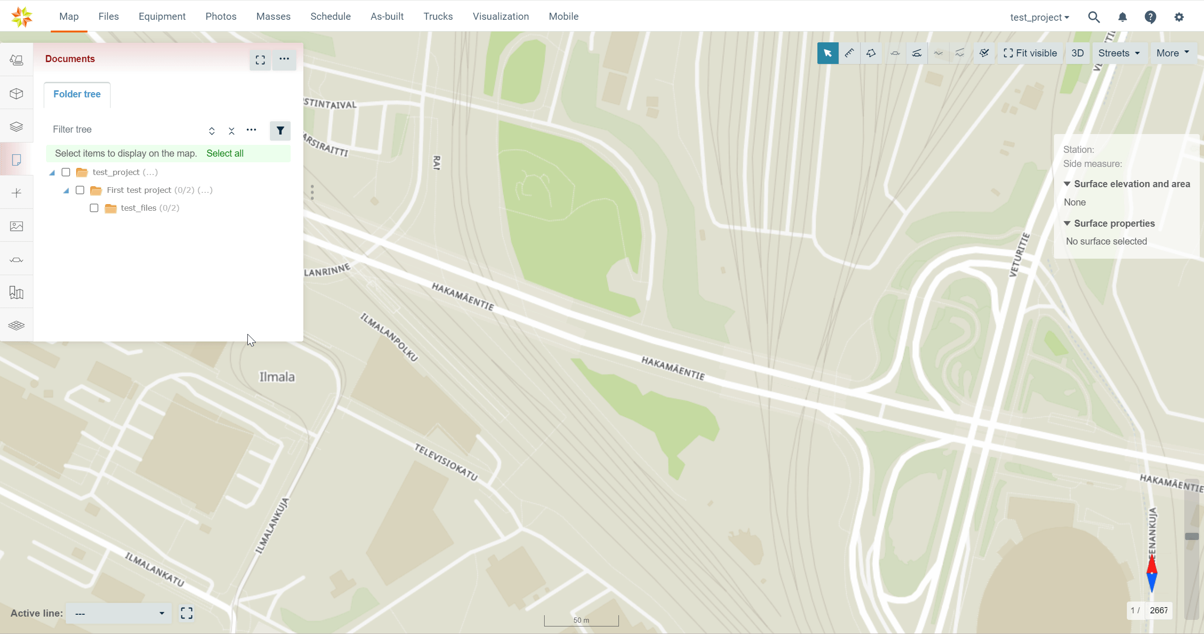Switch to the Folder tree tab
Screen dimensions: 1204x634
(x=77, y=94)
